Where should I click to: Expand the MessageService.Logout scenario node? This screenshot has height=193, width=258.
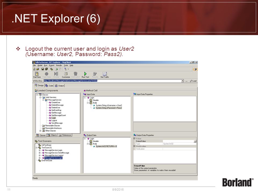pyautogui.click(x=40, y=155)
